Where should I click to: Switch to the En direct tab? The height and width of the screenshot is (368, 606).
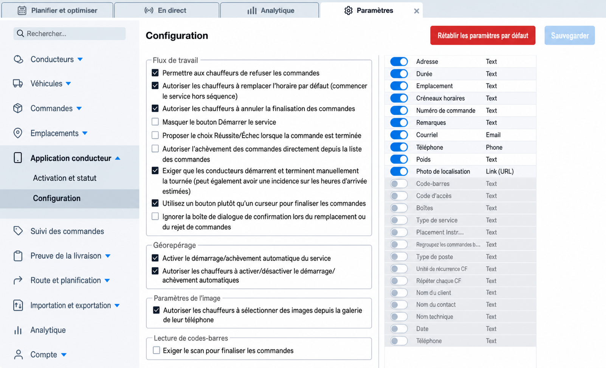click(166, 10)
